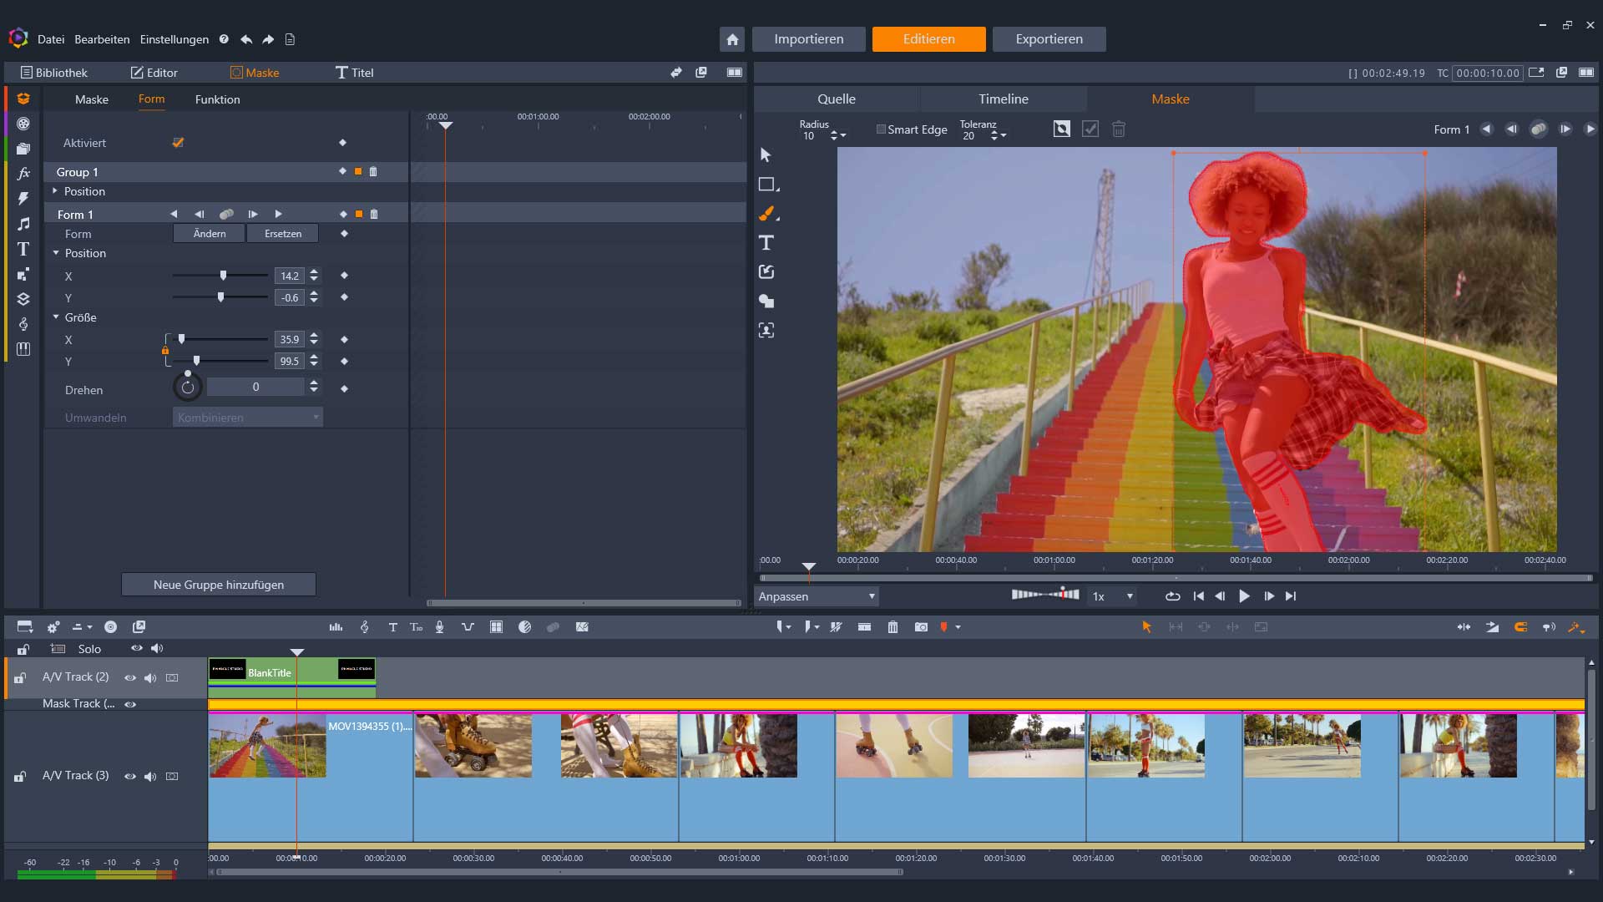The image size is (1603, 902).
Task: Hide A/V Track (3) with eye icon
Action: (130, 776)
